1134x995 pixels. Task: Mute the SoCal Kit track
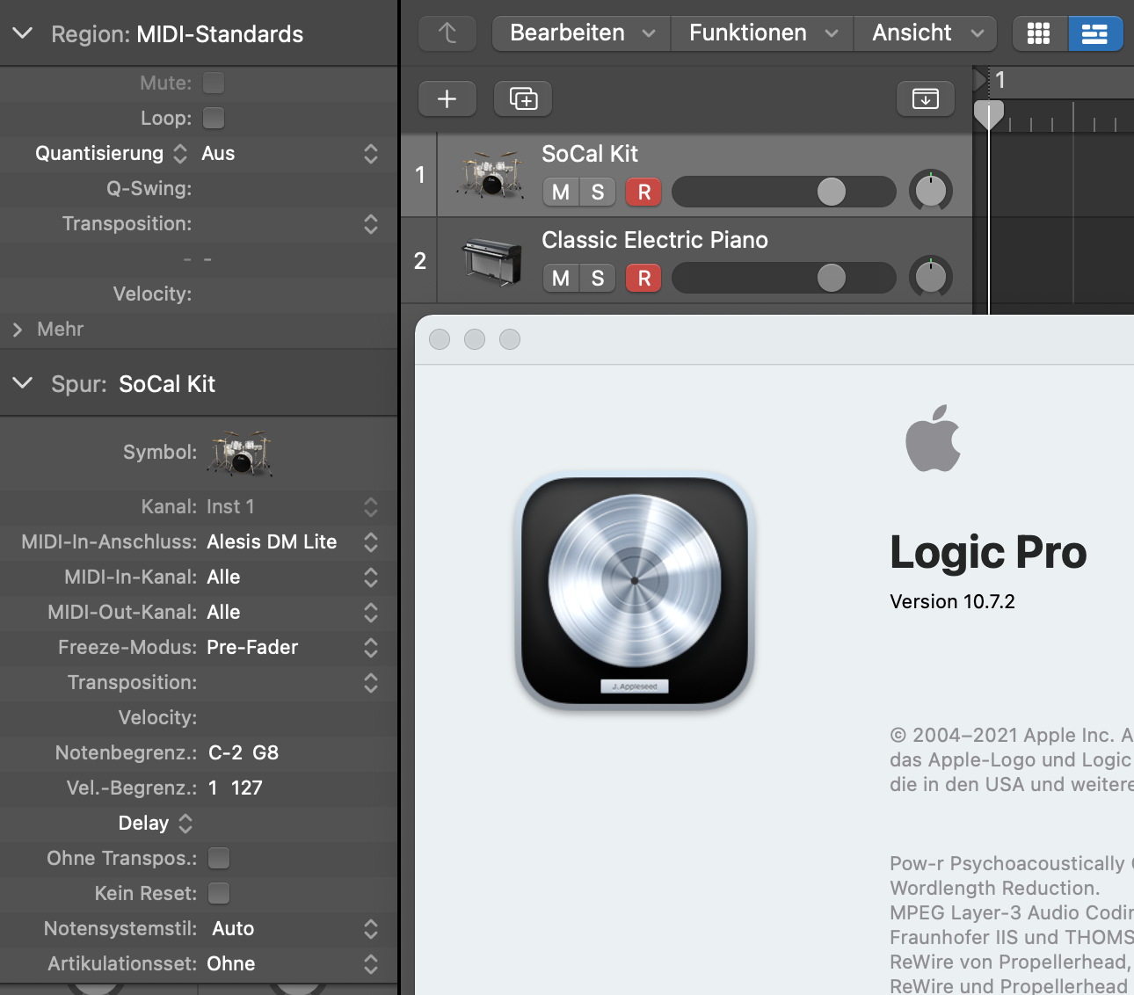click(x=561, y=192)
